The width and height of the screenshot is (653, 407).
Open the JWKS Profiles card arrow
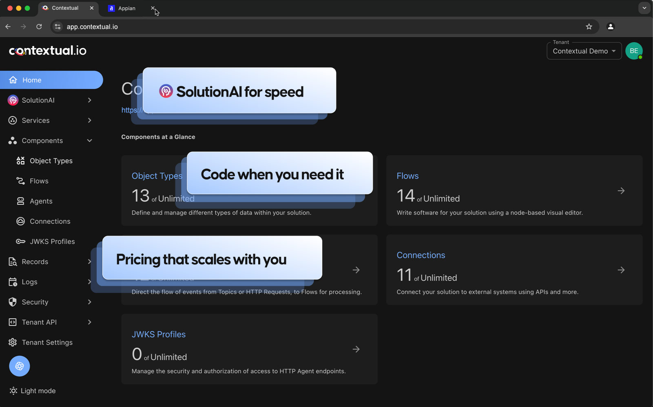click(x=356, y=349)
